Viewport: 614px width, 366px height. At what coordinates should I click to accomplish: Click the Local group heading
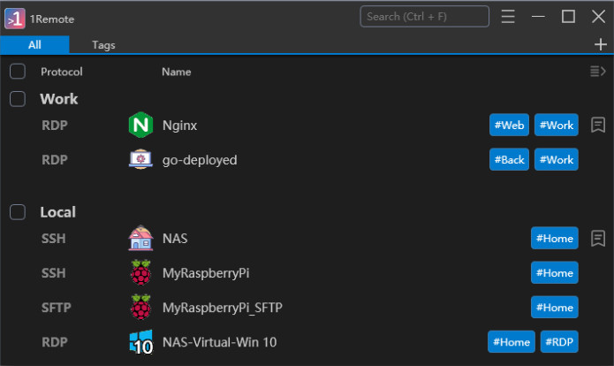coord(57,212)
